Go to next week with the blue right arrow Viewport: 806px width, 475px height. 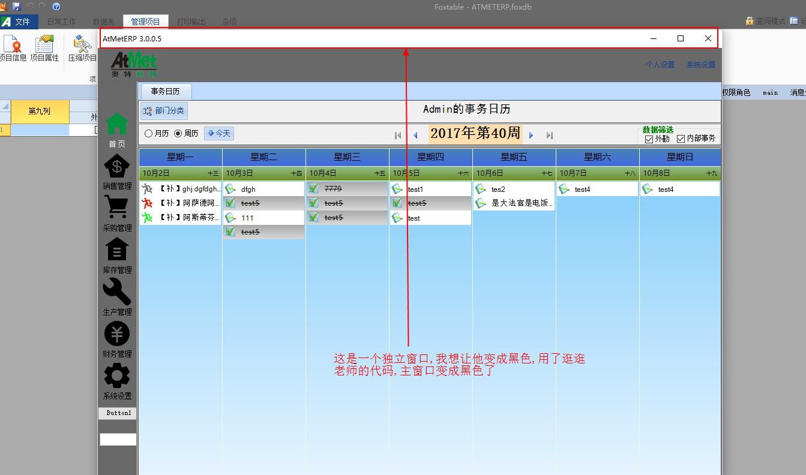[531, 135]
